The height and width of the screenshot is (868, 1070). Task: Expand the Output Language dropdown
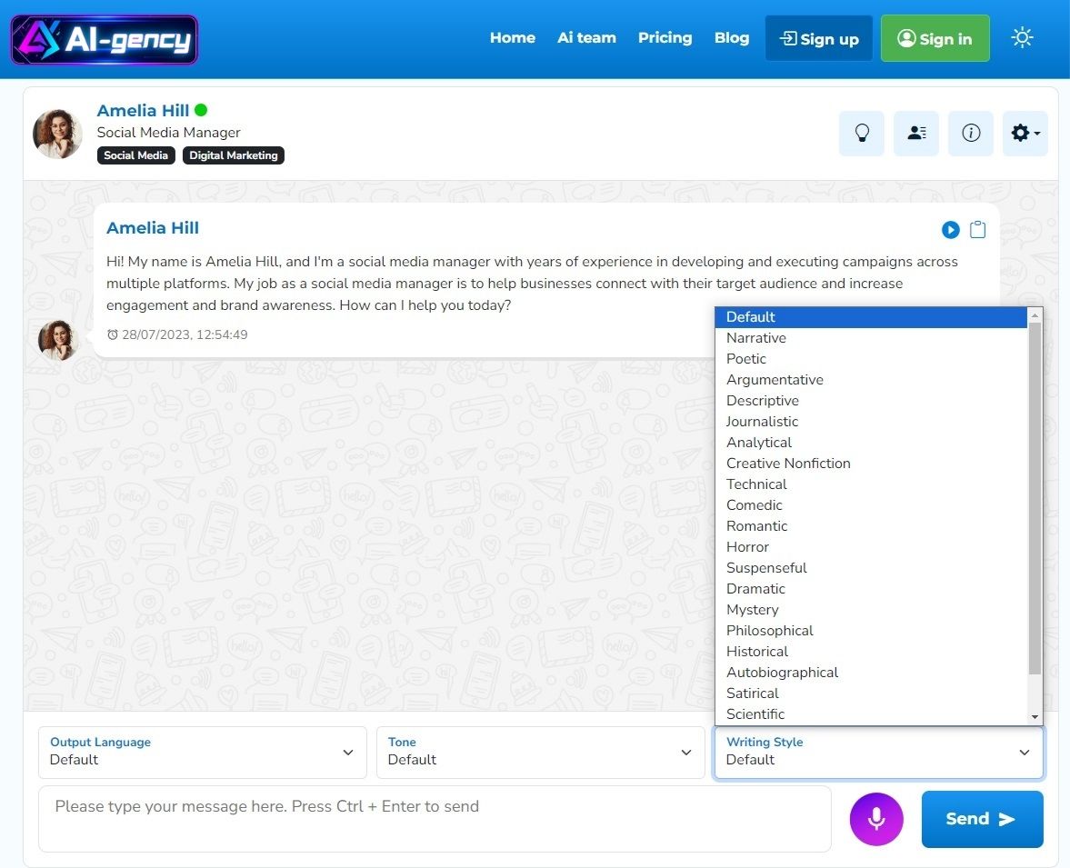(x=202, y=752)
